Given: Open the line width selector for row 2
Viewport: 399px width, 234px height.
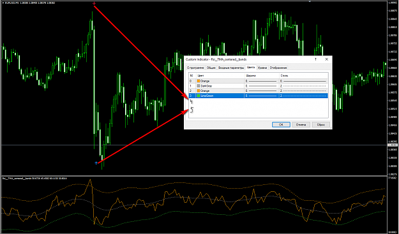Looking at the screenshot, I should 262,91.
